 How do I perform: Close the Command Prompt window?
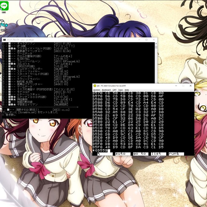(x=154, y=40)
